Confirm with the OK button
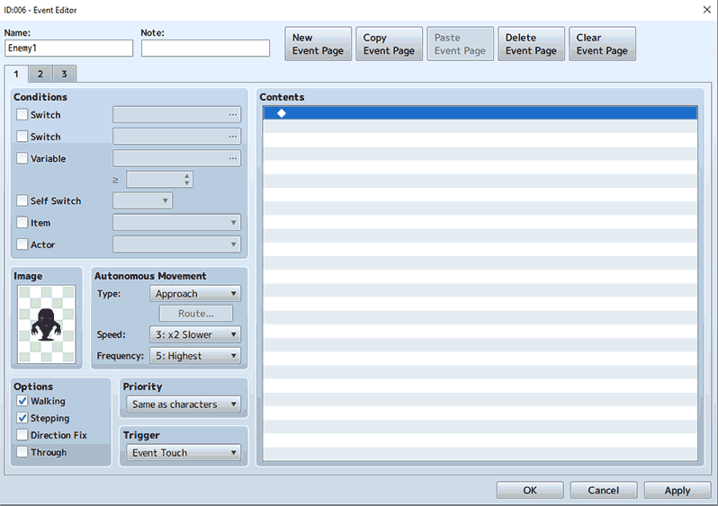 [530, 490]
